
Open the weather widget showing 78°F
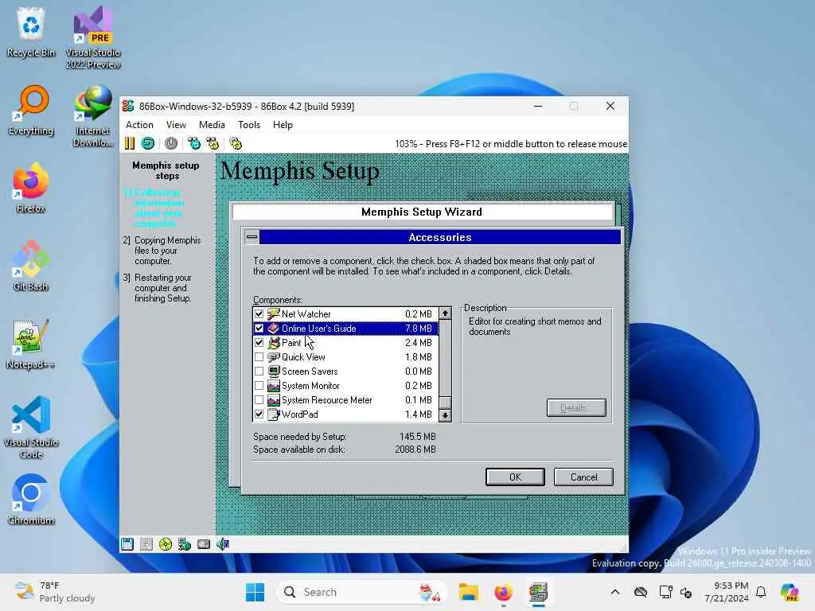coord(55,592)
